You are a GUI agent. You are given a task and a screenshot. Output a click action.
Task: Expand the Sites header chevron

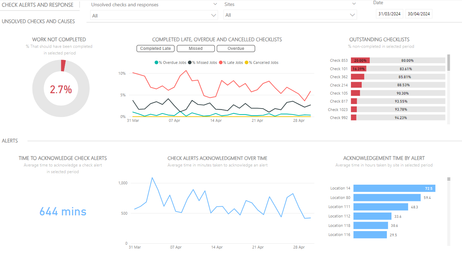354,4
